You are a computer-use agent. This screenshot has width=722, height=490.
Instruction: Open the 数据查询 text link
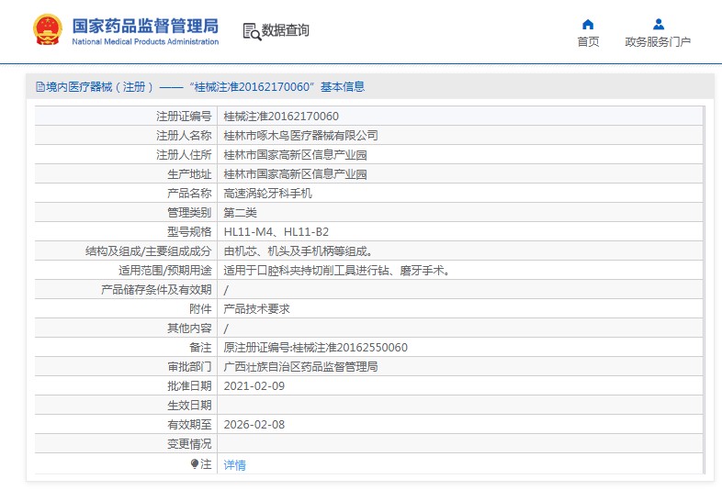tap(286, 31)
